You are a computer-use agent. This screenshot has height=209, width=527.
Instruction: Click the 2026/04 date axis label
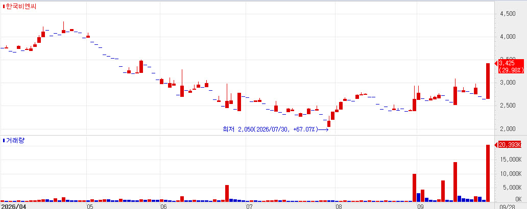[x=13, y=206]
